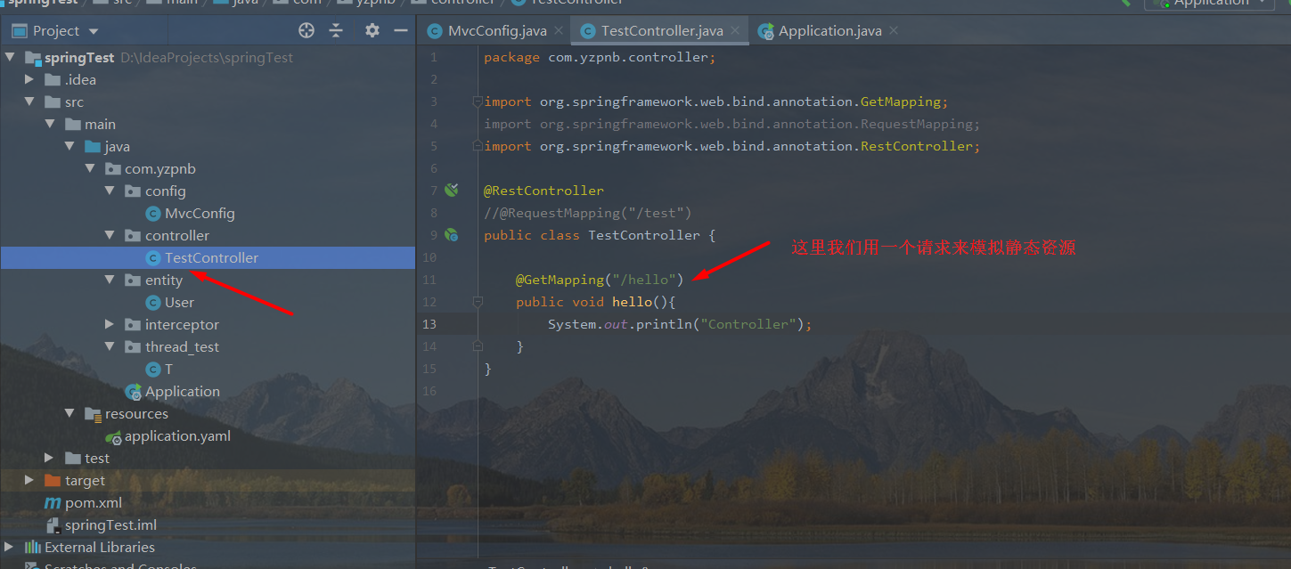Open application.yaml in resources

[x=177, y=436]
